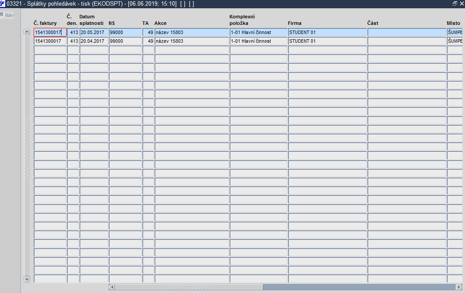The height and width of the screenshot is (293, 465).
Task: Select Akce 'název 15803' in second row
Action: [x=192, y=41]
